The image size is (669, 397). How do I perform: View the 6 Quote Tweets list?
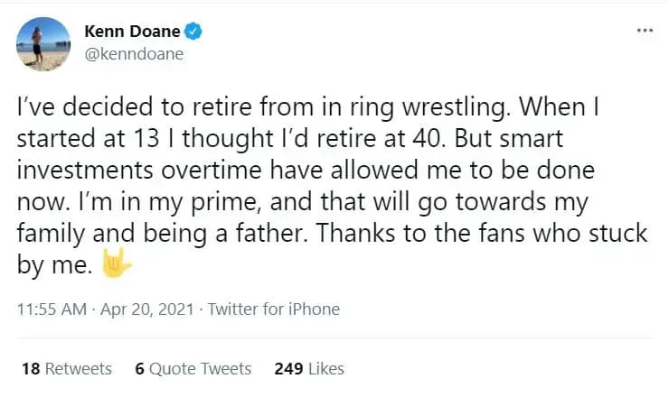(193, 368)
